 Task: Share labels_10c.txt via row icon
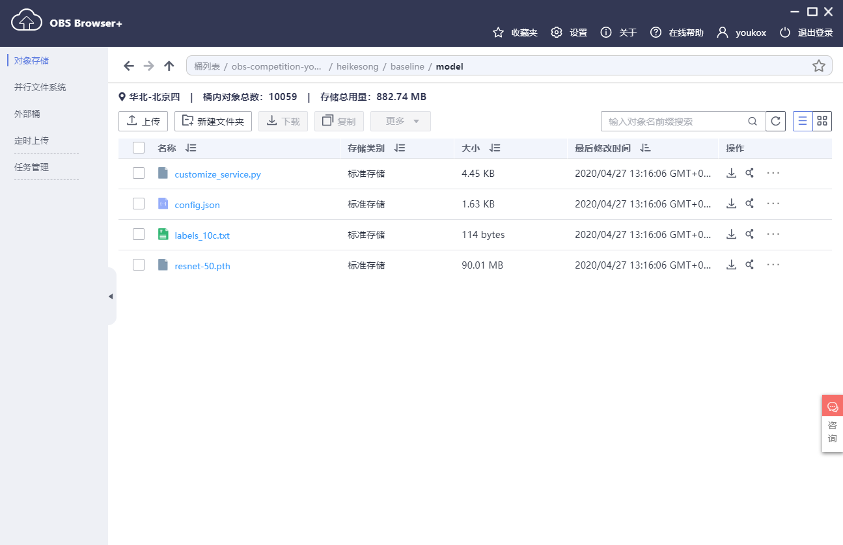[750, 234]
